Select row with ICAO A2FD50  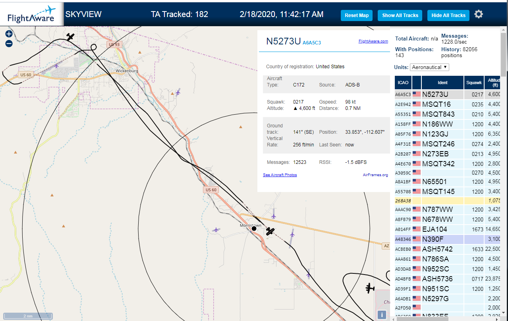coord(448,308)
